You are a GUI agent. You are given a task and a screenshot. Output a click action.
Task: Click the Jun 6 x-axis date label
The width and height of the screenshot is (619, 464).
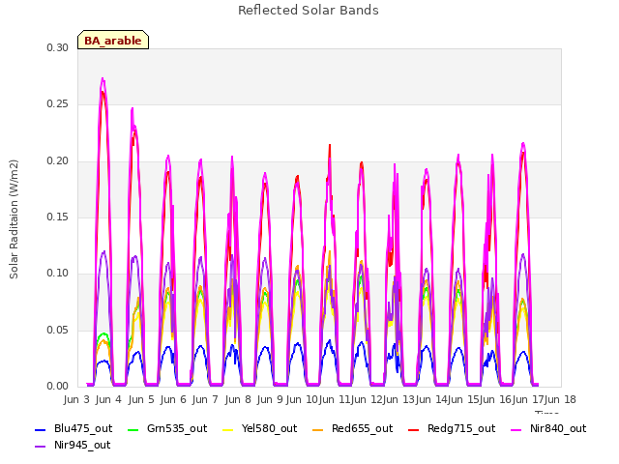[173, 399]
